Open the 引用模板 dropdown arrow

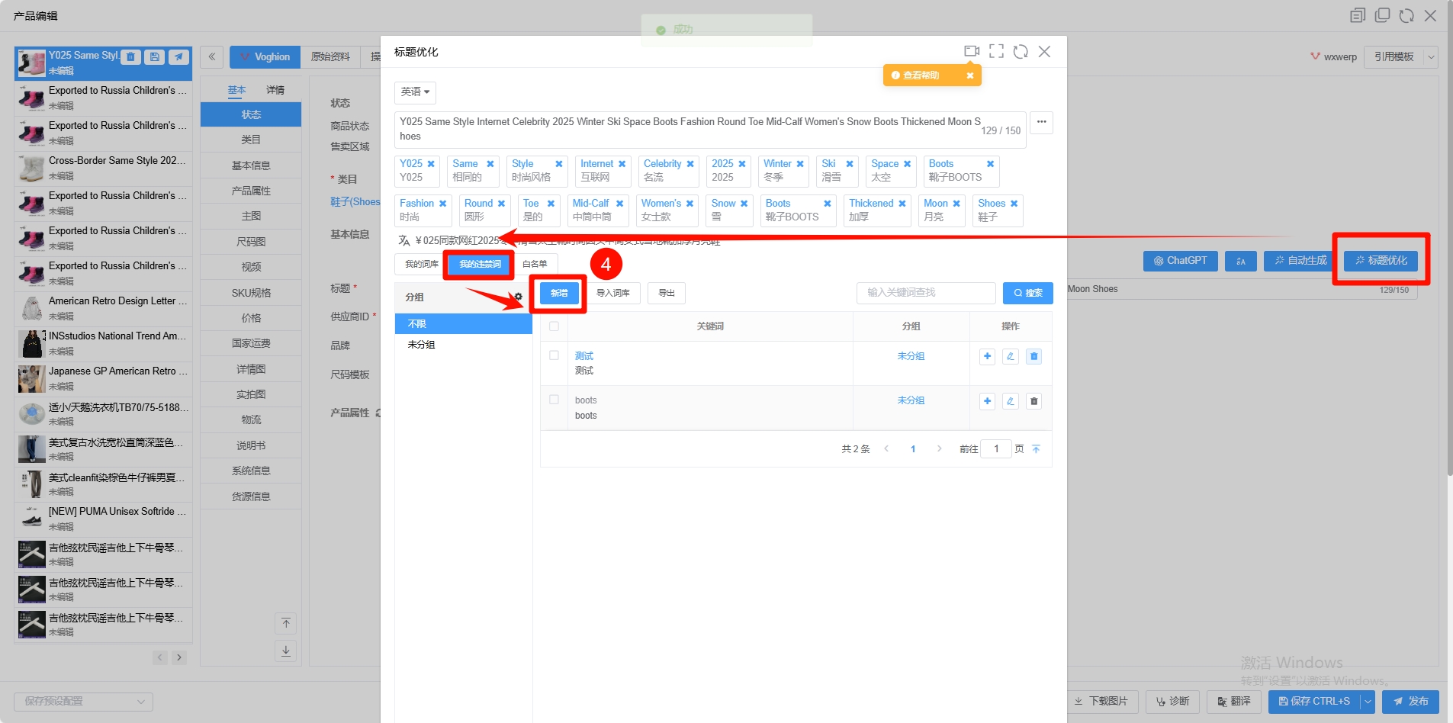(x=1431, y=57)
